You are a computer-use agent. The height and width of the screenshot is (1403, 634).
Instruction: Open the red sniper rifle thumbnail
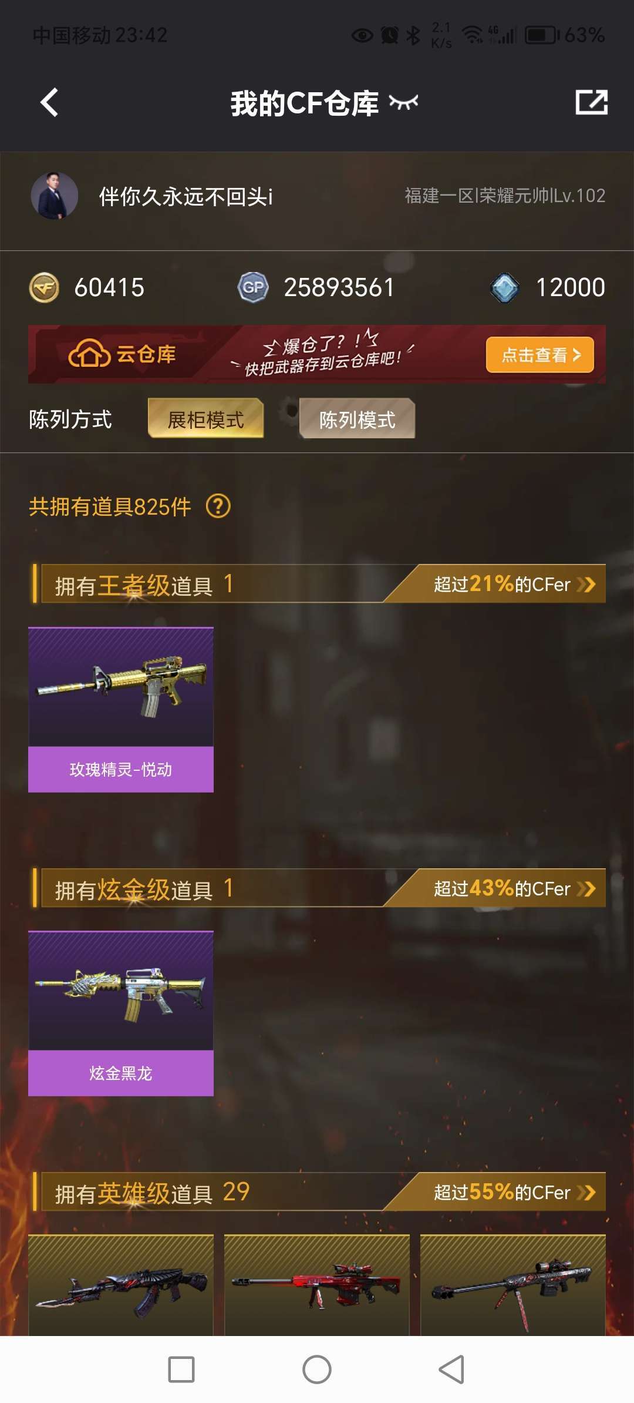(x=317, y=1285)
